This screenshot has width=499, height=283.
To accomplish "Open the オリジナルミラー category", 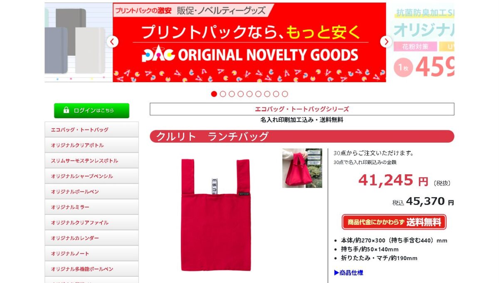I will [x=91, y=207].
